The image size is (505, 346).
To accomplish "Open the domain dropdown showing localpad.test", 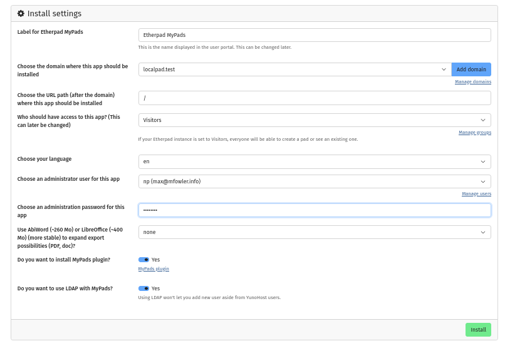I will click(x=294, y=69).
